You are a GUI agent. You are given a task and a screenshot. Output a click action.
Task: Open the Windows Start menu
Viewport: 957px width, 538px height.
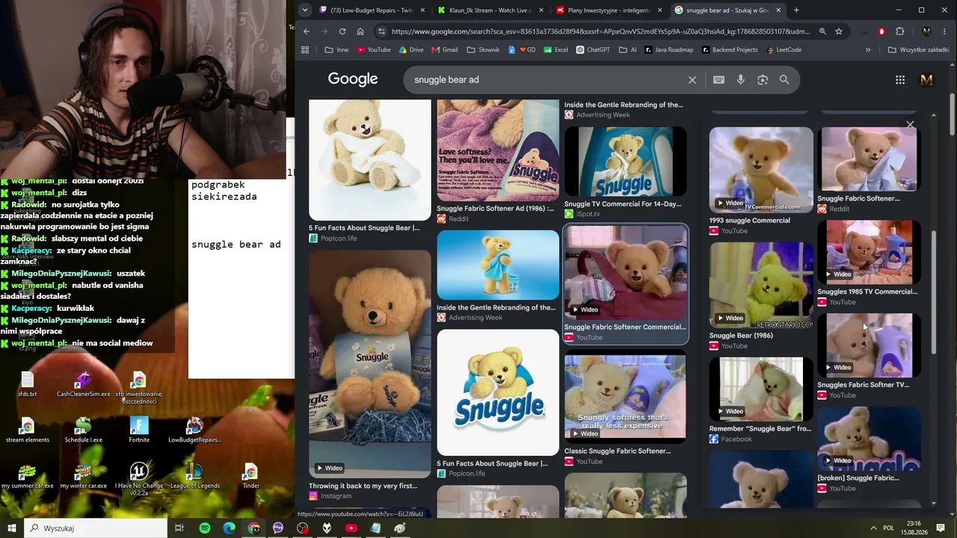[12, 528]
